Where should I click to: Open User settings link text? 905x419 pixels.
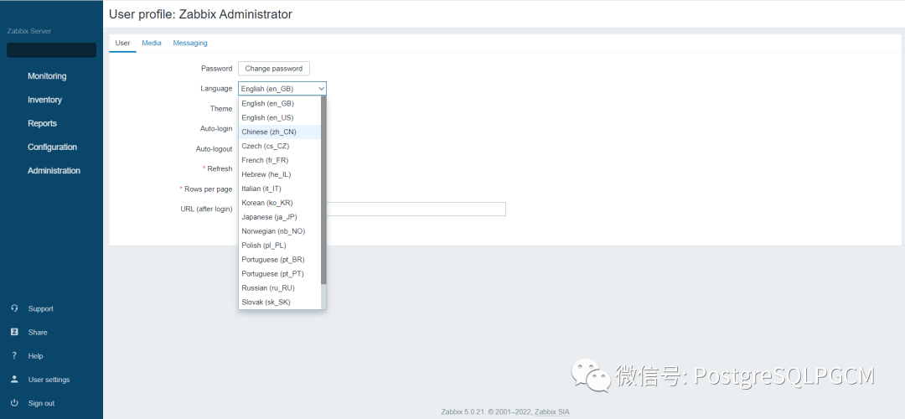tap(49, 380)
